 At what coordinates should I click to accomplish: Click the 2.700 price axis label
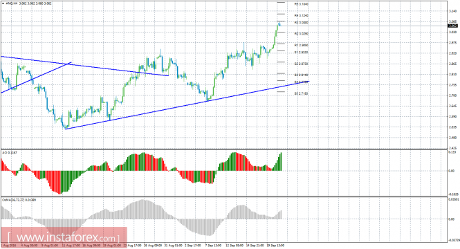pos(452,95)
